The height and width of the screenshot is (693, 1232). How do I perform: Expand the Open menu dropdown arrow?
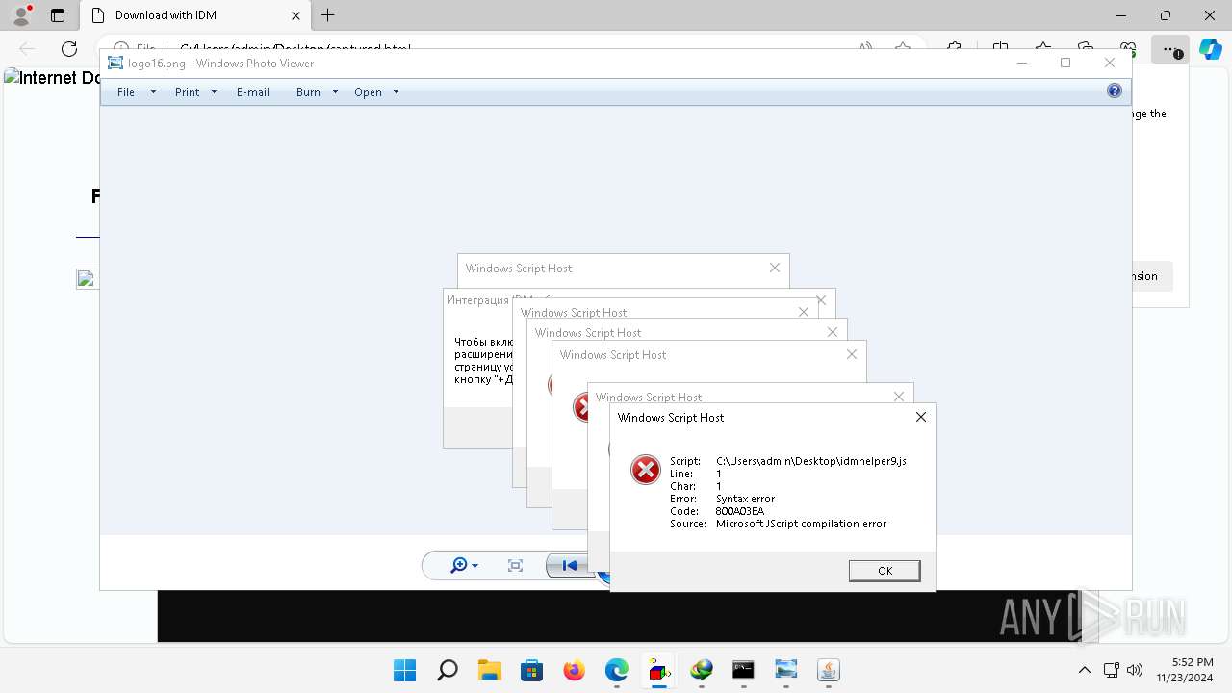click(396, 92)
